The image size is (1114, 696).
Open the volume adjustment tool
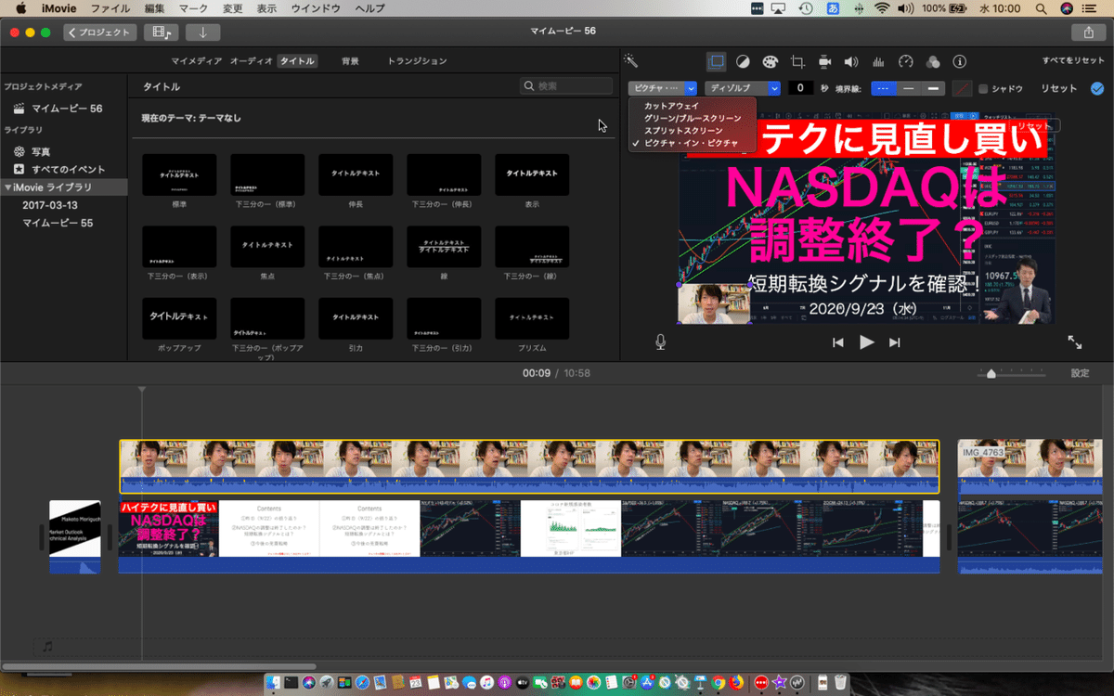pyautogui.click(x=851, y=61)
